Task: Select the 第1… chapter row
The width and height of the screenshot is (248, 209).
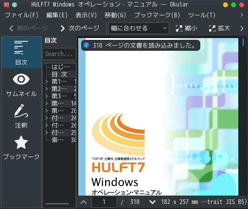Action: 63,81
